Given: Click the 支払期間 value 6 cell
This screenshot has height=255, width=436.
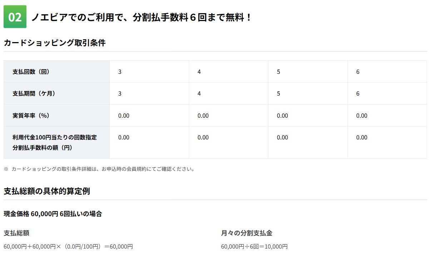Looking at the screenshot, I should coord(387,93).
